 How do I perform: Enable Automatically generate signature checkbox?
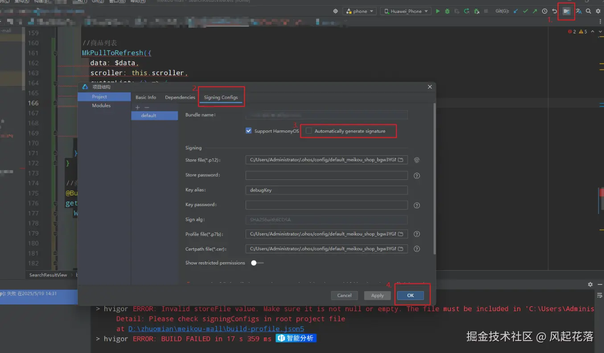tap(309, 131)
